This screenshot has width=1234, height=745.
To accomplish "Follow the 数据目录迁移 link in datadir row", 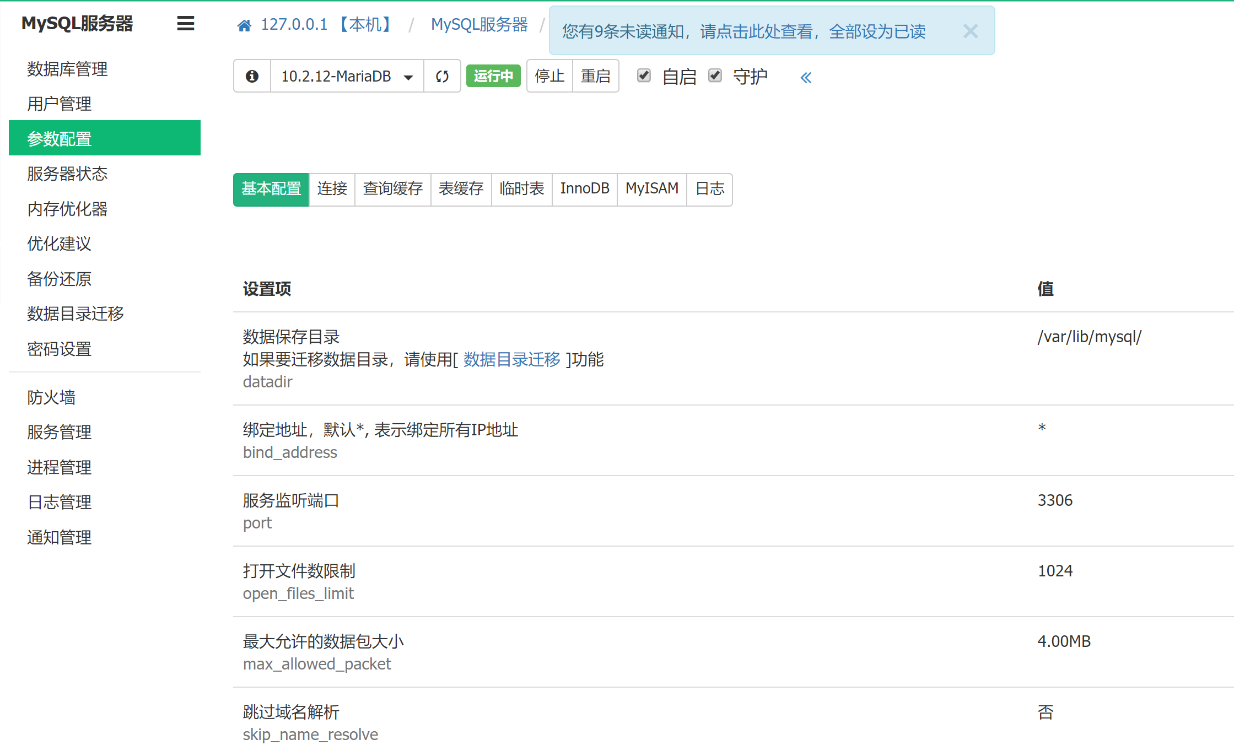I will 511,359.
